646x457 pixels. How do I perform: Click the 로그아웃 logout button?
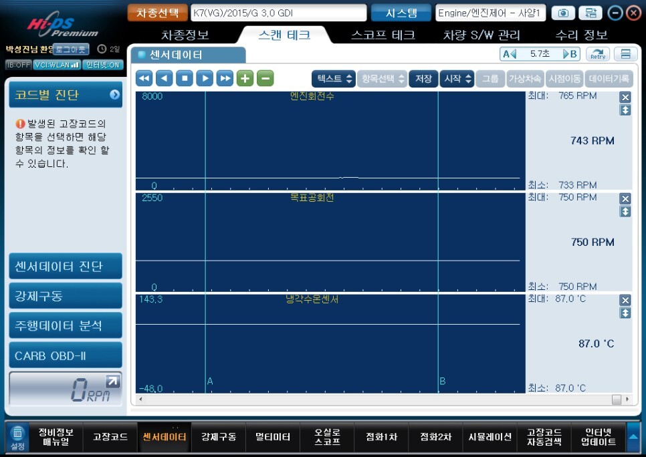click(x=71, y=49)
